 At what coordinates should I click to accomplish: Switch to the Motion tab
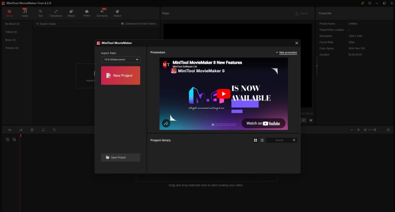click(117, 13)
